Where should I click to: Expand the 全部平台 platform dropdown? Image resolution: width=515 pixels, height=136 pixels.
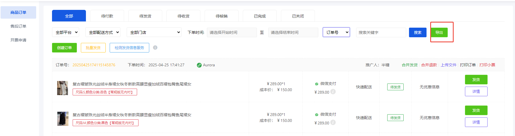pyautogui.click(x=66, y=32)
